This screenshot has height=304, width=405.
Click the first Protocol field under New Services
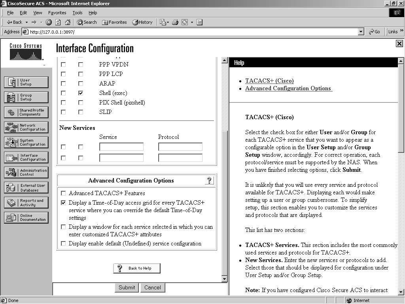[180, 147]
